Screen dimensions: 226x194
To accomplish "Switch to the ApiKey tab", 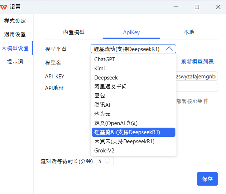I will click(131, 32).
